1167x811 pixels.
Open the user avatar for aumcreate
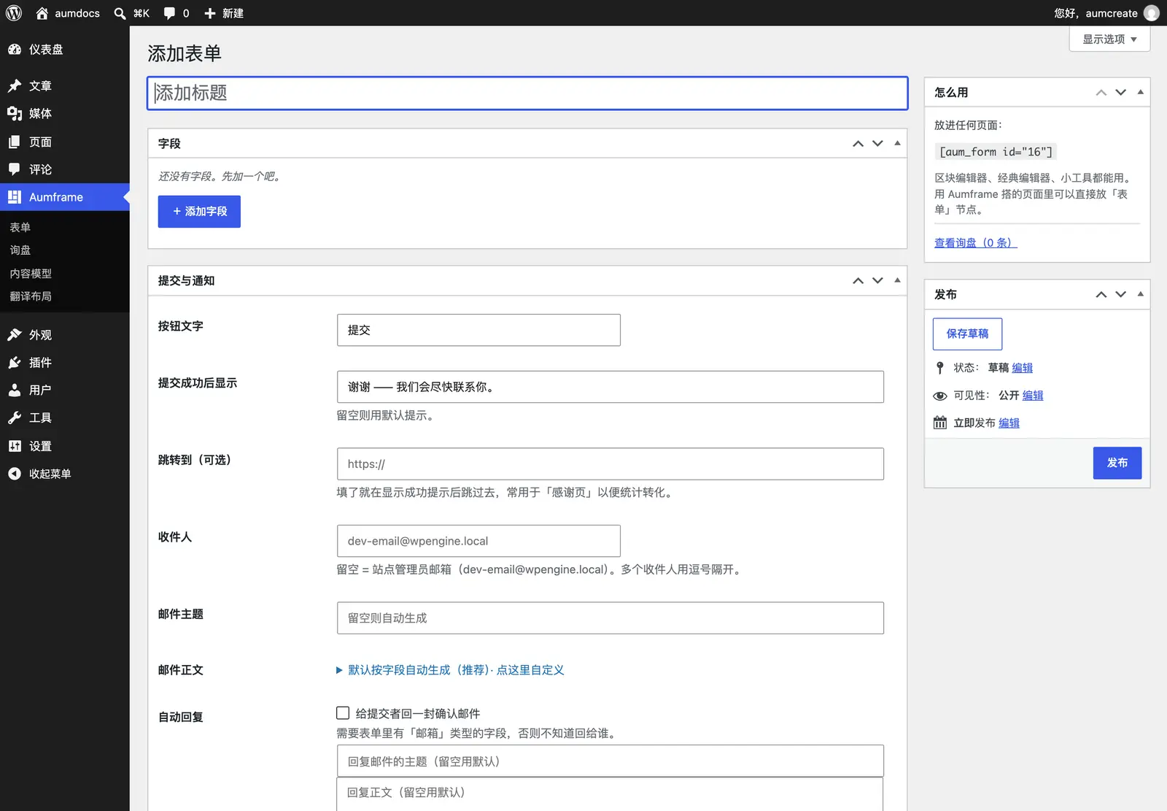tap(1152, 13)
